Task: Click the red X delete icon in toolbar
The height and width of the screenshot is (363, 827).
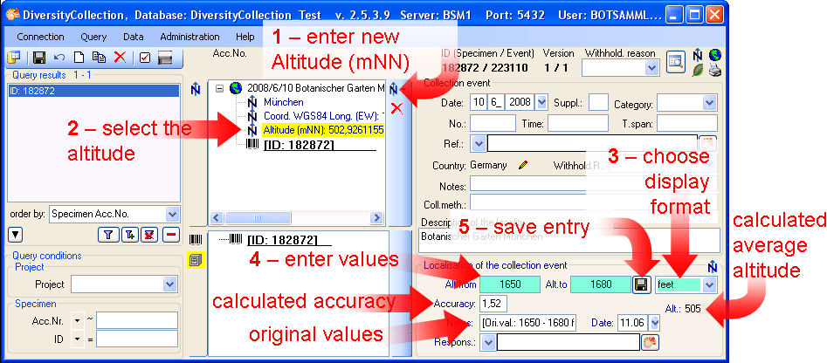Action: click(120, 58)
